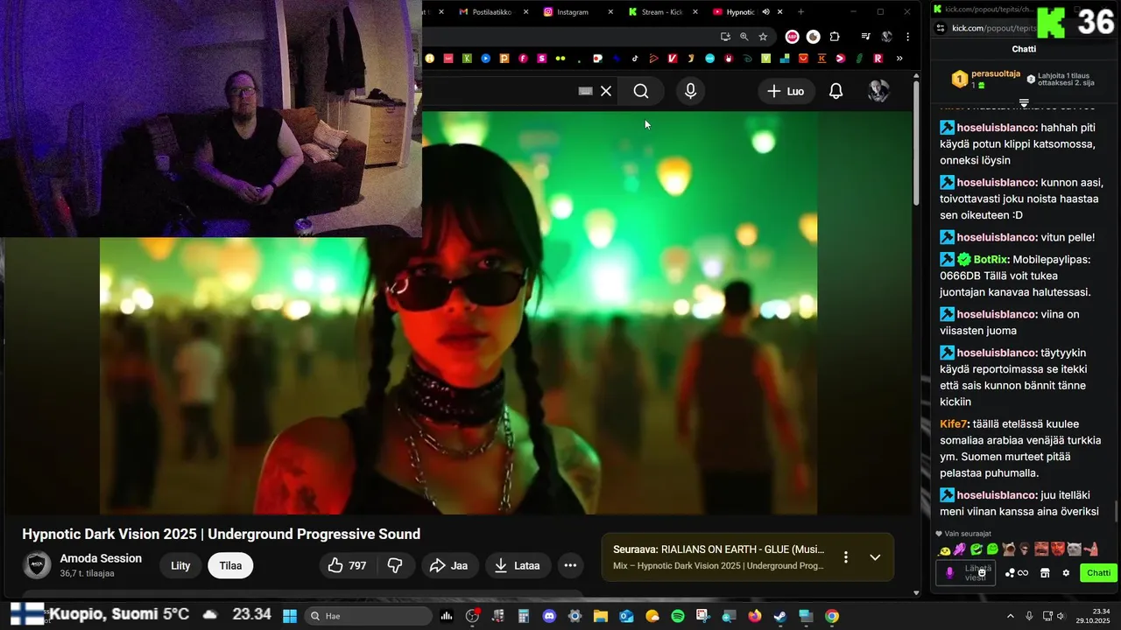Screen dimensions: 1121x630
Task: Click the Tilaa subscribe button
Action: click(x=230, y=565)
